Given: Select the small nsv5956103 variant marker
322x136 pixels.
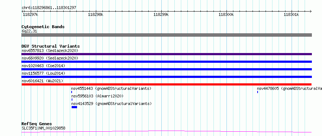Looking at the screenshot, I should pyautogui.click(x=72, y=100).
